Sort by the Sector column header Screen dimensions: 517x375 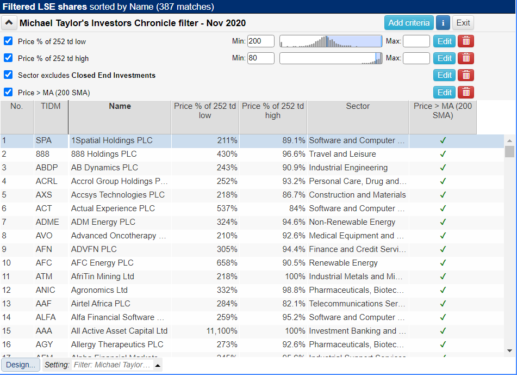[358, 117]
